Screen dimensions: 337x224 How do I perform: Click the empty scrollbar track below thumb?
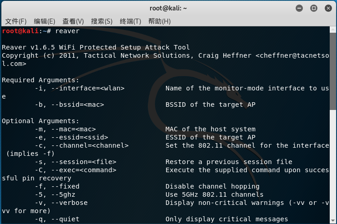click(333, 164)
